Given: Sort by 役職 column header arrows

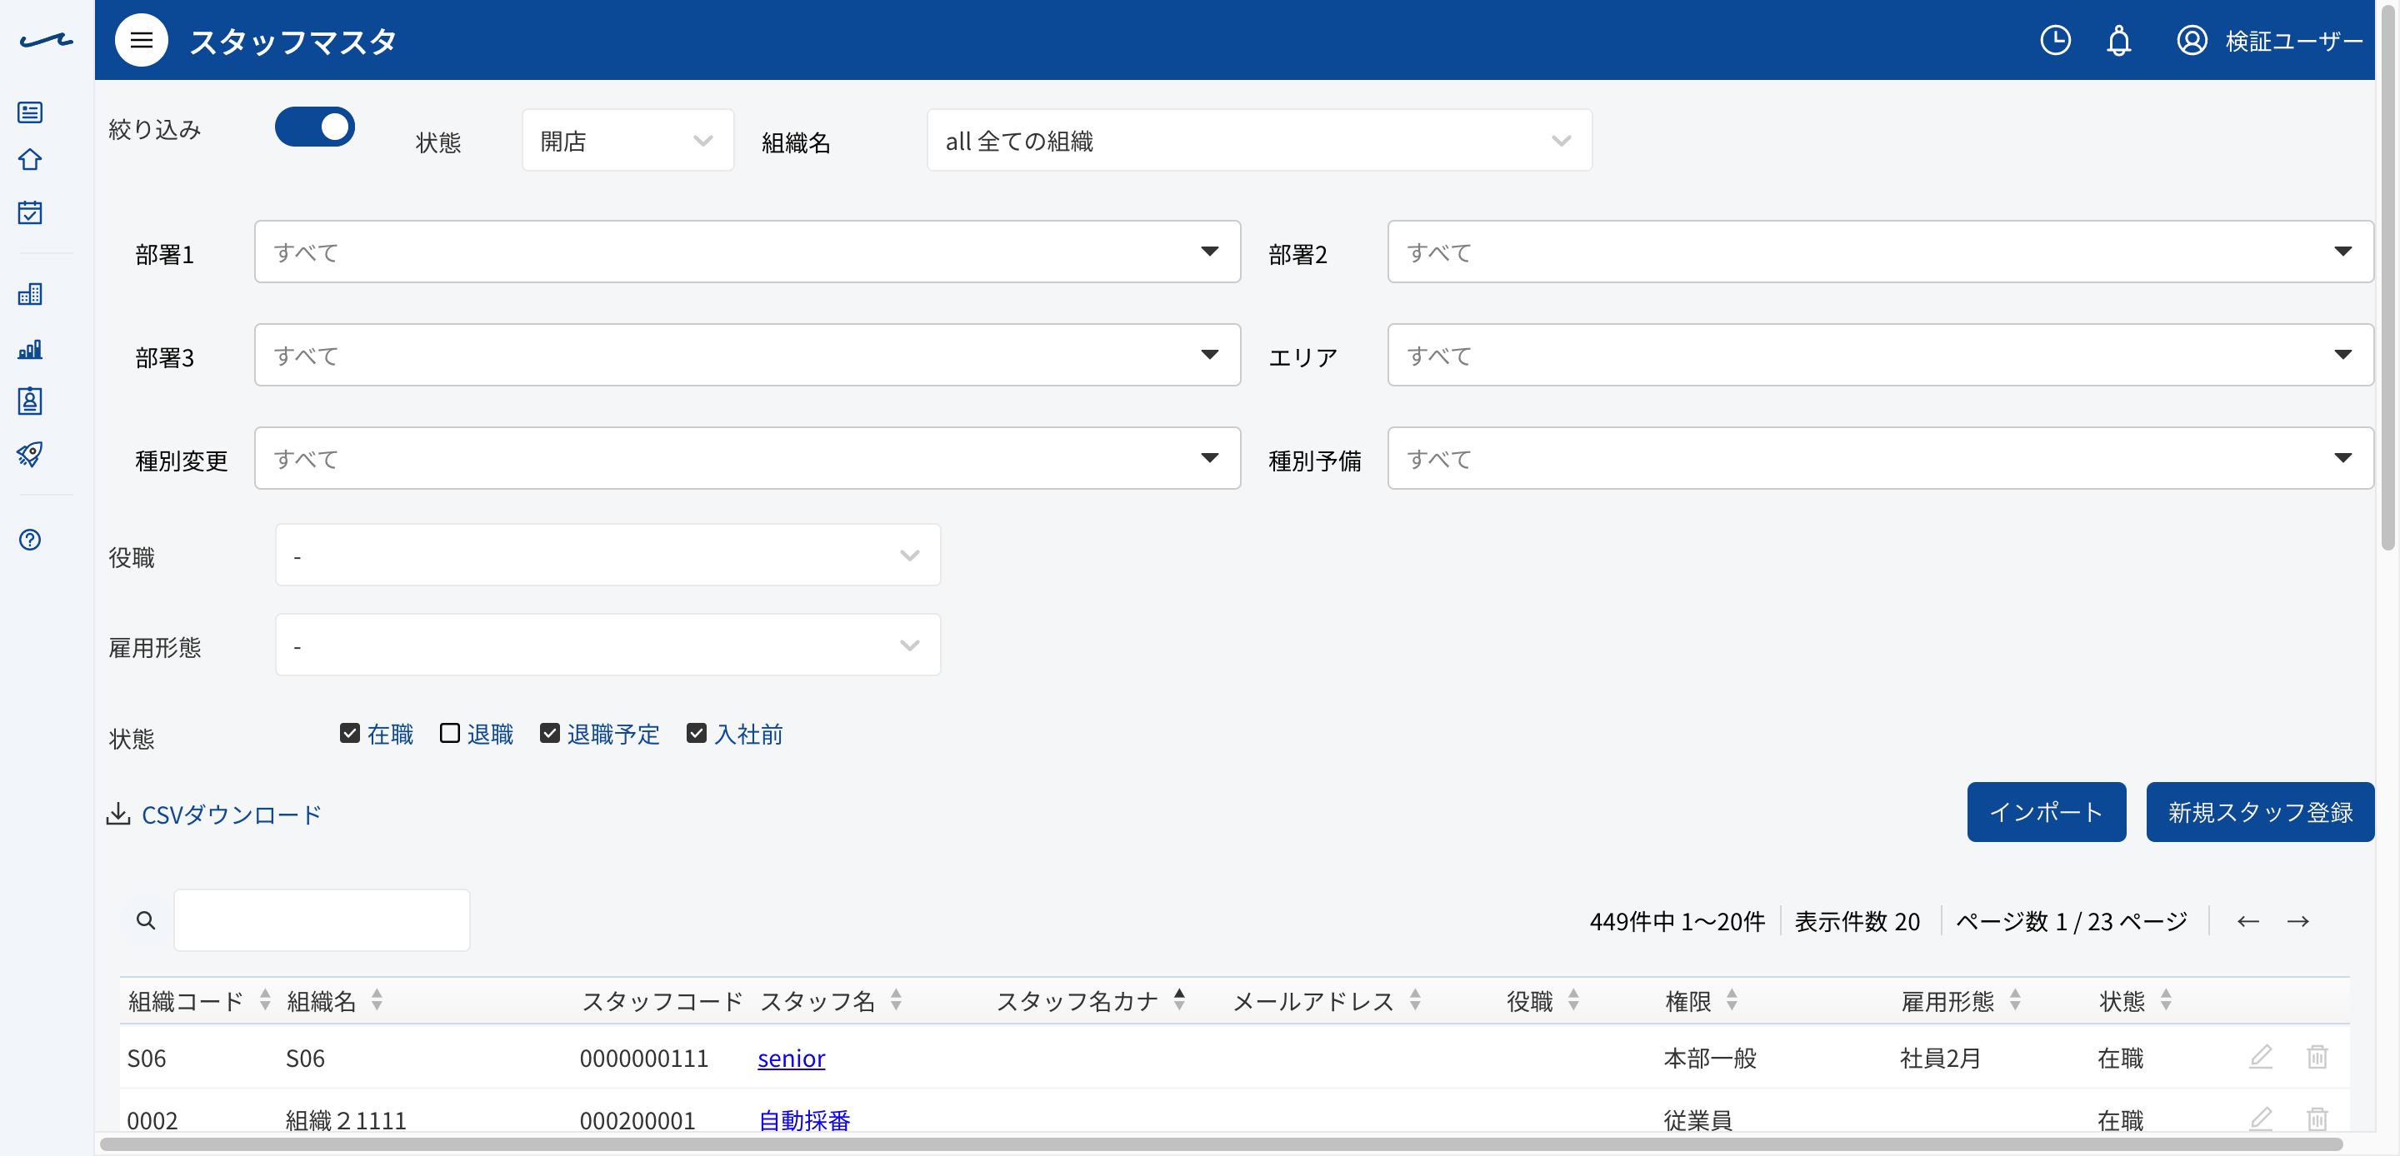Looking at the screenshot, I should [x=1572, y=999].
